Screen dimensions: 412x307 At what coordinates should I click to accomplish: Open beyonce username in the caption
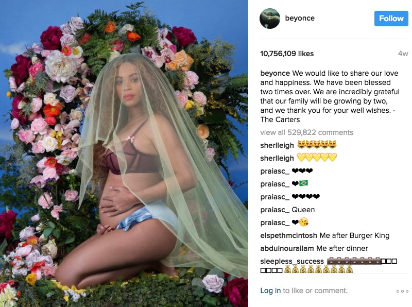coord(275,73)
